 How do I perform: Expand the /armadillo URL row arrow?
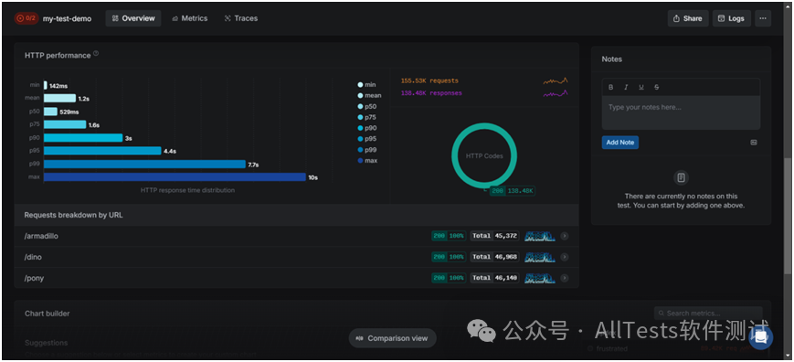(564, 236)
